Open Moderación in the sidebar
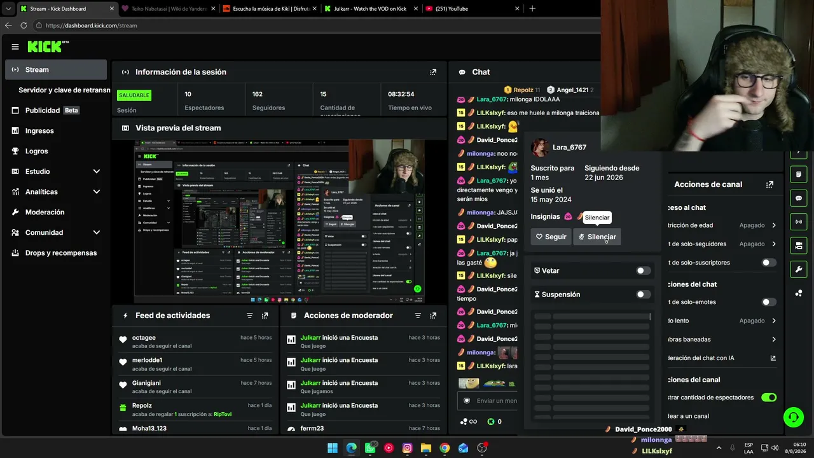This screenshot has width=814, height=458. (56, 212)
